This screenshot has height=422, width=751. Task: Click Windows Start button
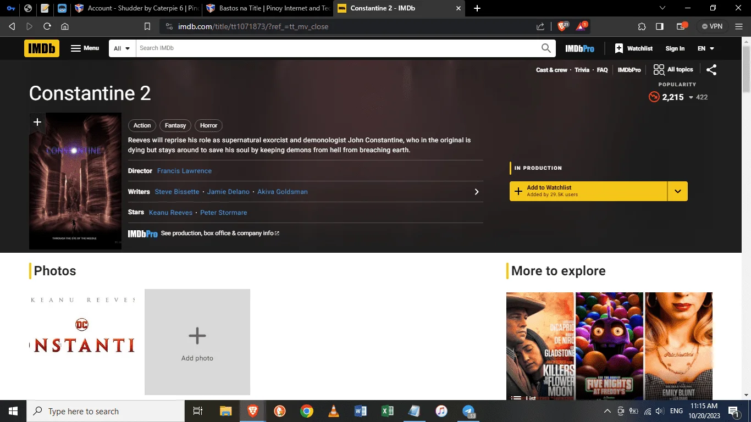click(x=13, y=411)
